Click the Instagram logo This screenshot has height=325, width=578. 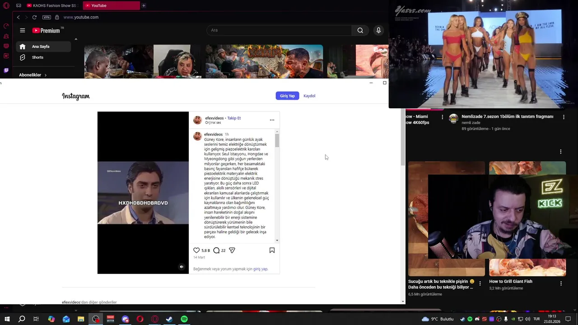click(76, 96)
